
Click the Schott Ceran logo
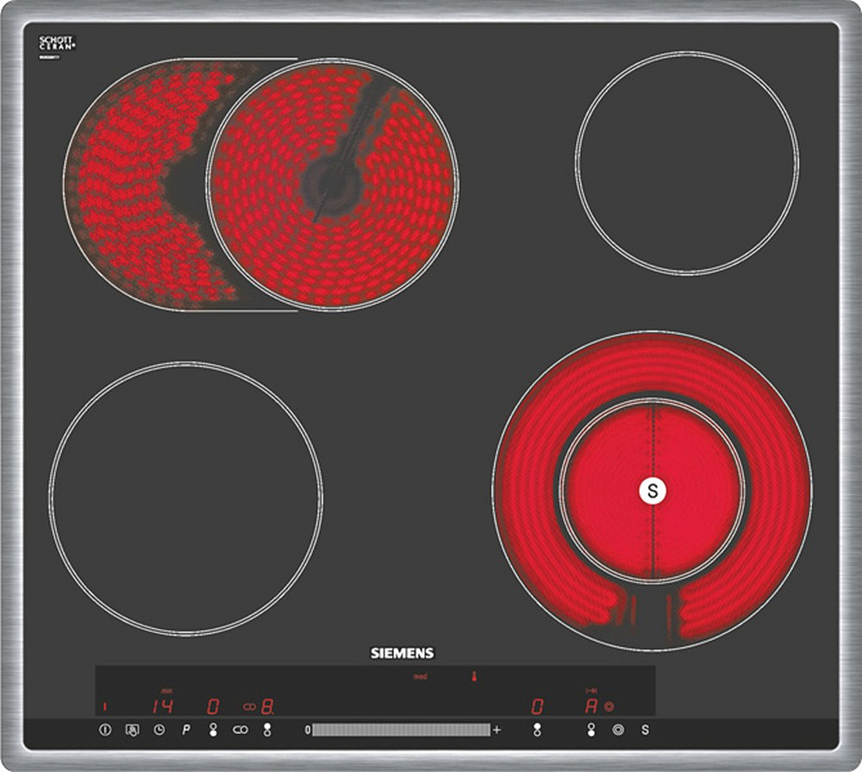click(57, 44)
